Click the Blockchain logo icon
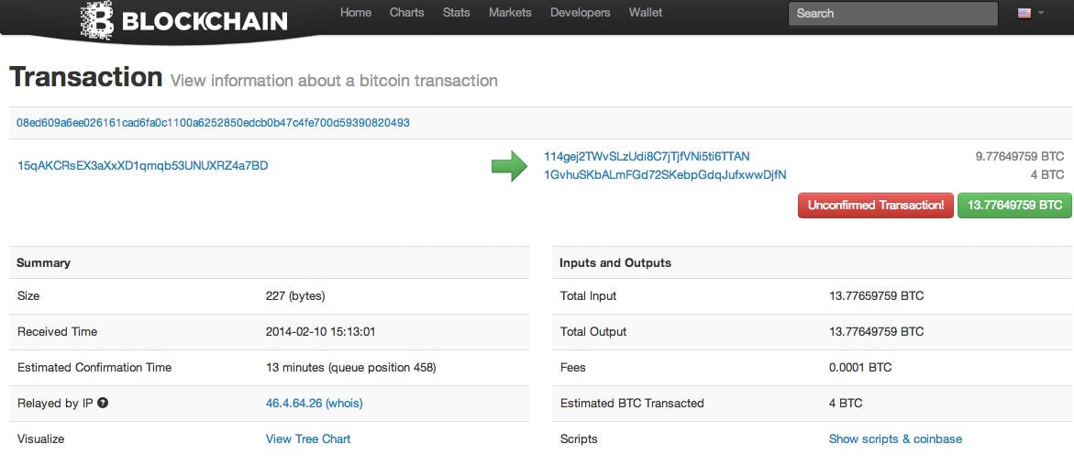This screenshot has width=1074, height=466. coord(96,20)
